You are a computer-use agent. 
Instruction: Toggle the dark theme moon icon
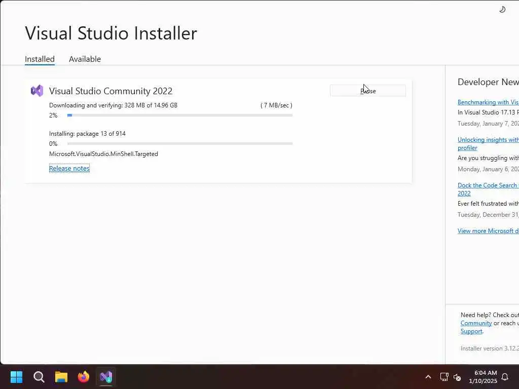coord(502,9)
